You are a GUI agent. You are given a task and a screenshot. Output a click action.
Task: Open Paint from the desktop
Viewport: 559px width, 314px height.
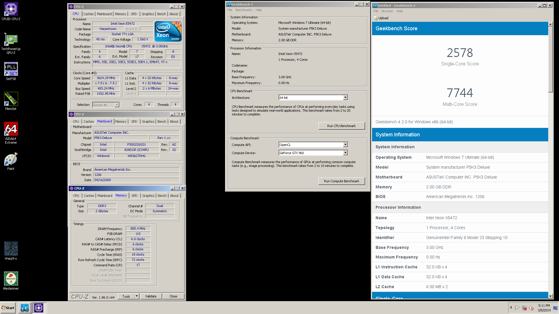tap(11, 161)
